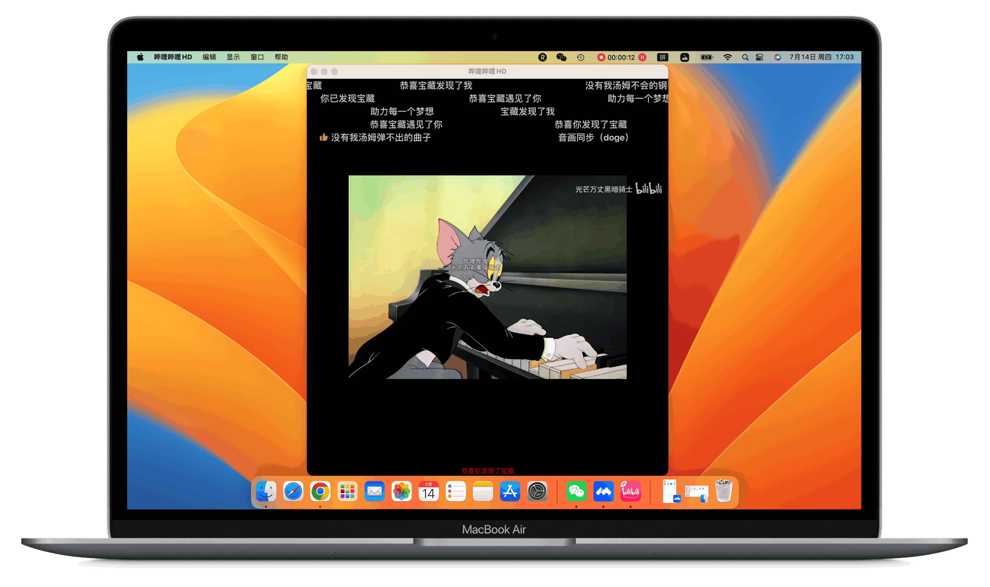Stop the screen recording with red stop button
990x587 pixels.
(x=601, y=57)
